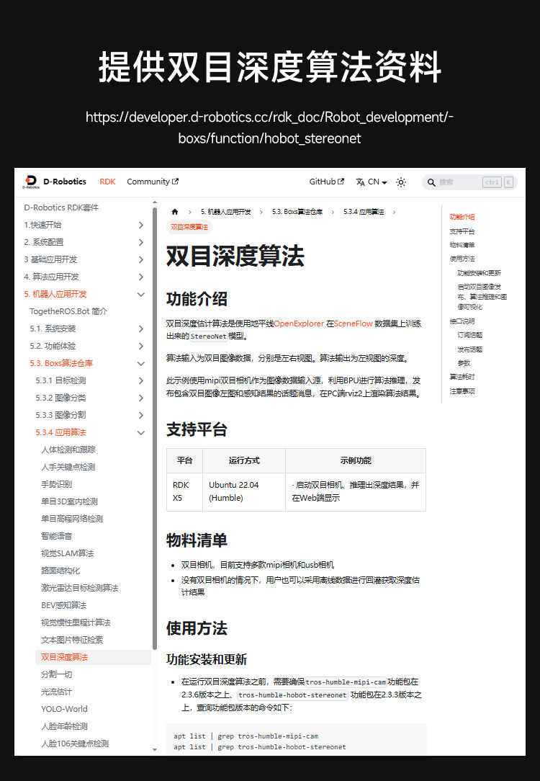Expand 4. 算法应用开发 chevron
This screenshot has width=540, height=781.
[141, 277]
